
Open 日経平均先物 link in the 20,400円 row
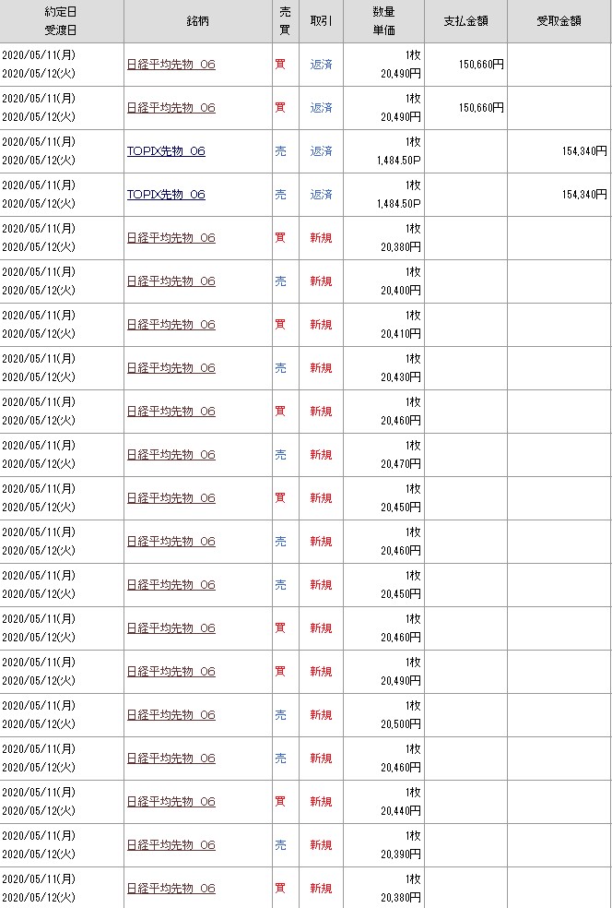point(171,281)
